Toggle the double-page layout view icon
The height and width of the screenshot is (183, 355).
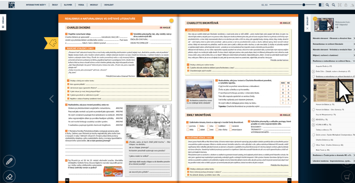click(321, 5)
